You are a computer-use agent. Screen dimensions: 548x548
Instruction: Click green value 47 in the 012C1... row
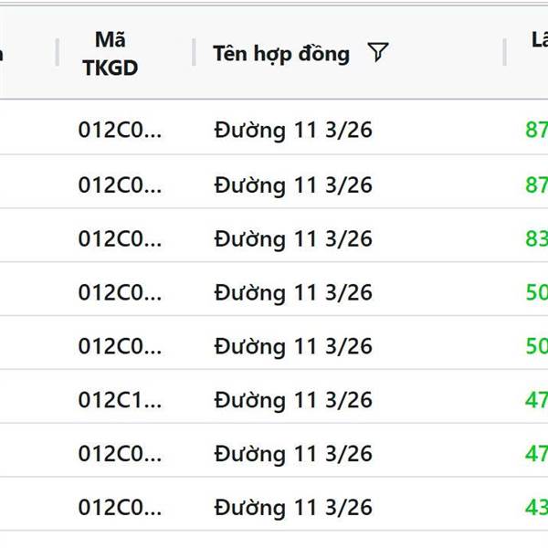coord(536,400)
